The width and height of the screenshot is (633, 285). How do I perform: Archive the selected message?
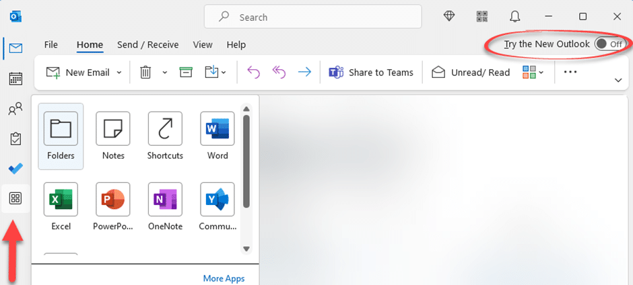(x=187, y=72)
